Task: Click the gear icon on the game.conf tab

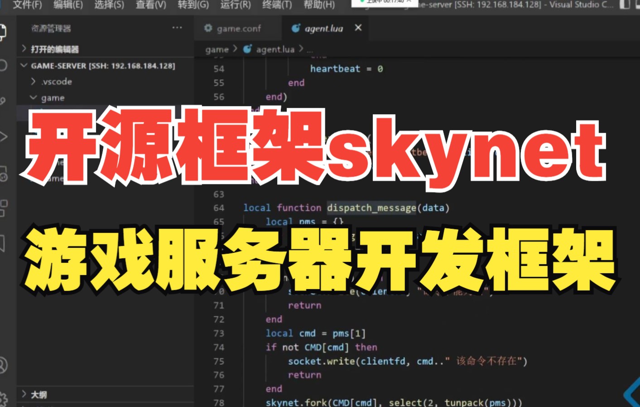Action: 208,28
